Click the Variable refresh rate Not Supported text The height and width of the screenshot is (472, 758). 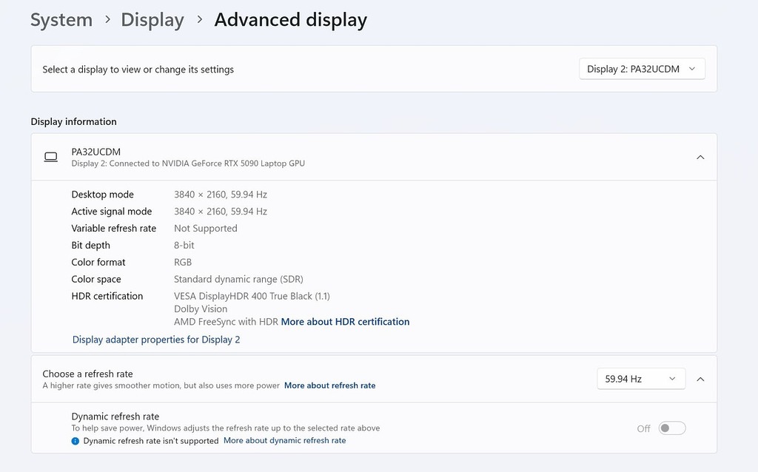point(206,229)
